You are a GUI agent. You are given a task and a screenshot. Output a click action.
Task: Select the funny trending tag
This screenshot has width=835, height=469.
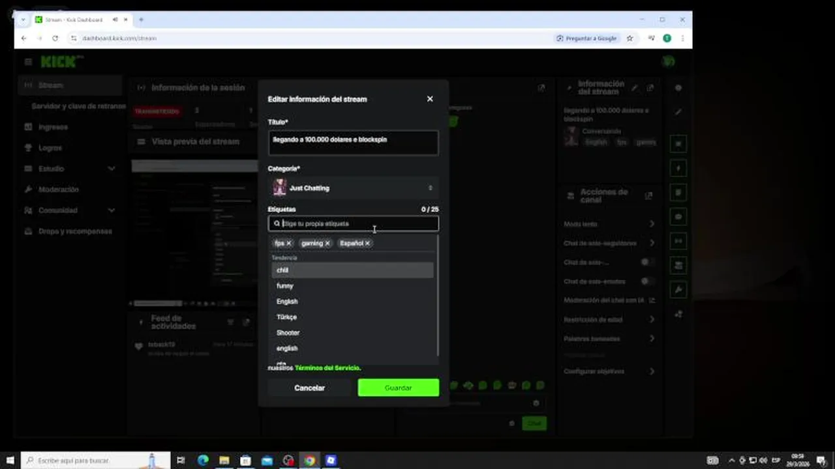pos(352,285)
